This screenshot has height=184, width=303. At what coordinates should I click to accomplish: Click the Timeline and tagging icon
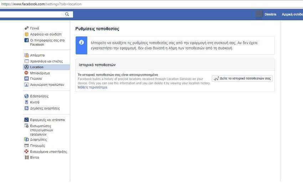pos(26,61)
